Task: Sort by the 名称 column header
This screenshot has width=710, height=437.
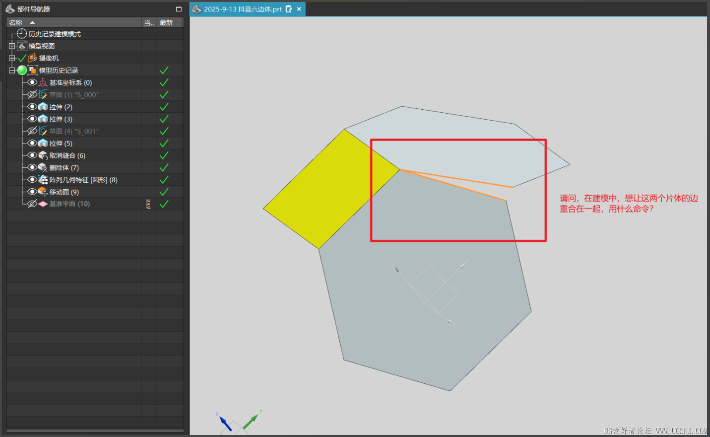Action: (x=16, y=22)
